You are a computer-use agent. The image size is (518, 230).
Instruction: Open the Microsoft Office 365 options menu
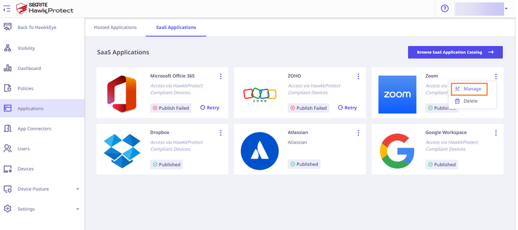click(221, 76)
